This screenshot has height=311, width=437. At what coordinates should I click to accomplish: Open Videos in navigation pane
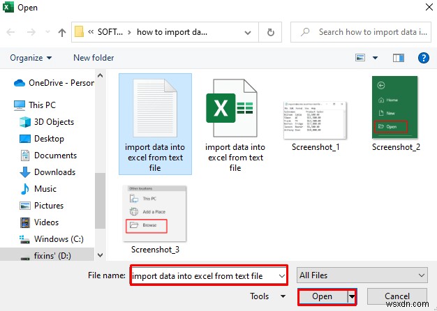pyautogui.click(x=39, y=222)
